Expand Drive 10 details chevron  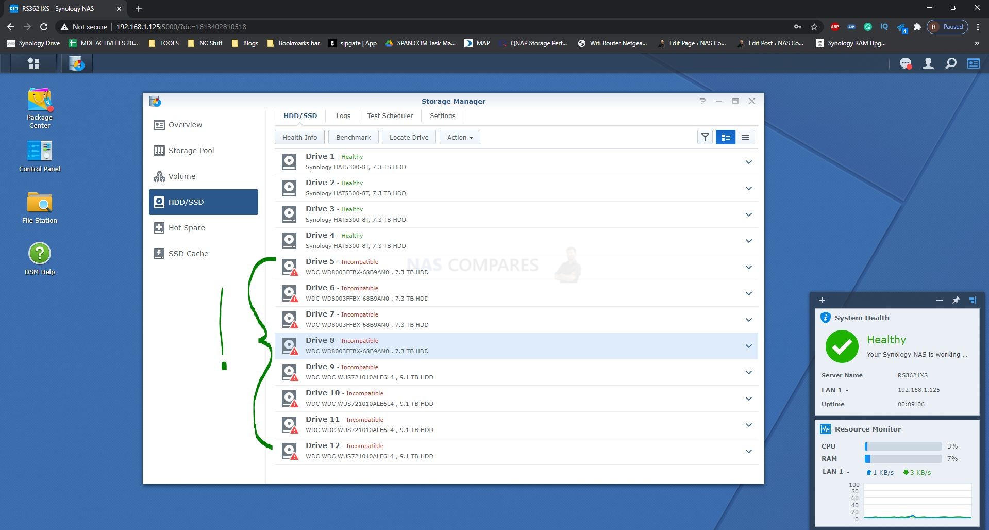[749, 399]
